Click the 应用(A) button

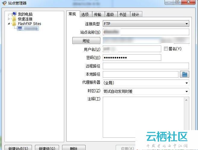(x=126, y=148)
